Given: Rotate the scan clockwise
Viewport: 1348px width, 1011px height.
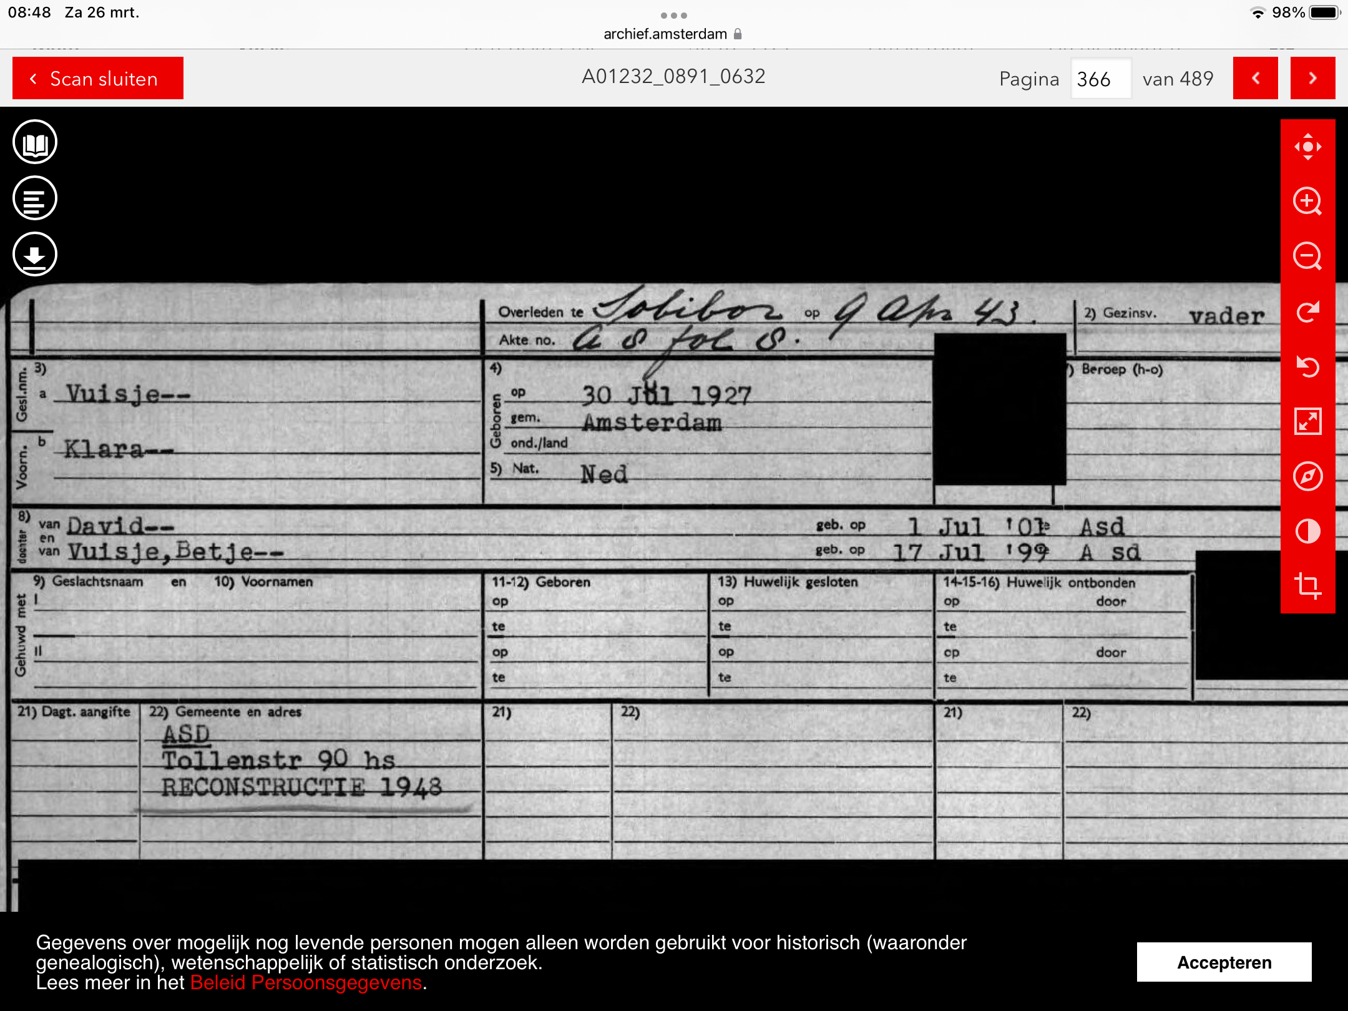Looking at the screenshot, I should point(1307,311).
